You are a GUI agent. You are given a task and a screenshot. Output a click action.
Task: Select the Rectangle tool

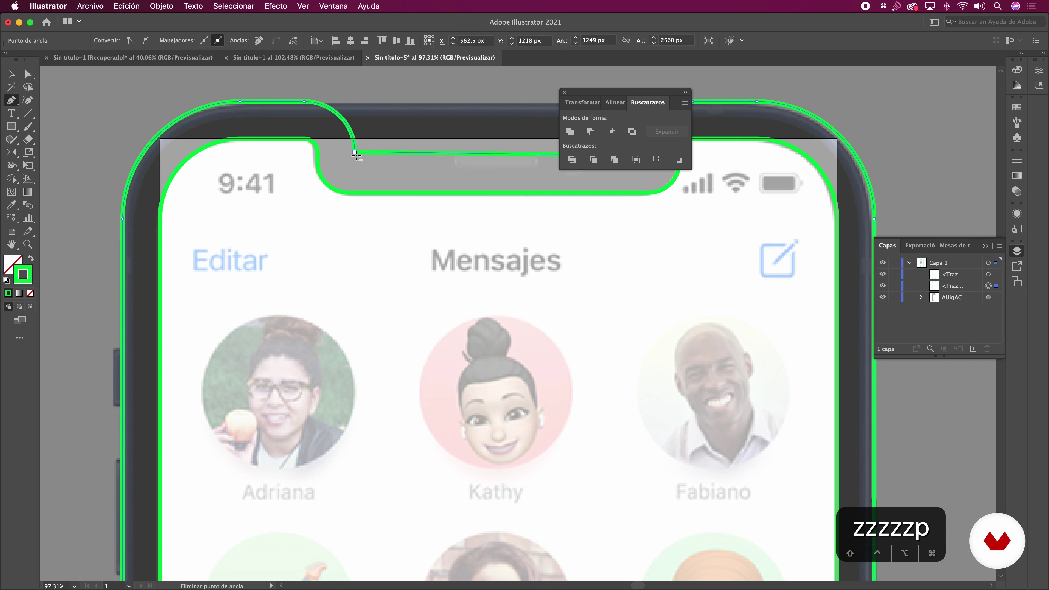pos(11,126)
